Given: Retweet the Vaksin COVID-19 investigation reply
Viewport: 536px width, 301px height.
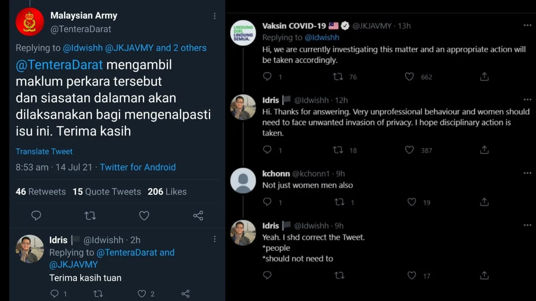Looking at the screenshot, I should tap(338, 77).
